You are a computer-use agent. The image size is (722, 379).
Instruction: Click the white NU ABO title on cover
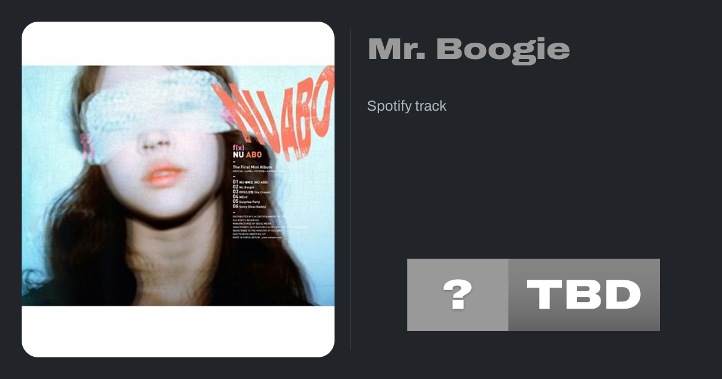point(247,155)
